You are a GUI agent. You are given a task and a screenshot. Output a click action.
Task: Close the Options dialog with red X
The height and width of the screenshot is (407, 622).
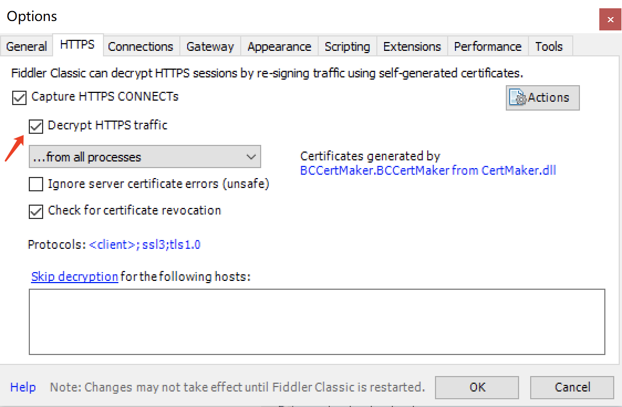pos(610,19)
